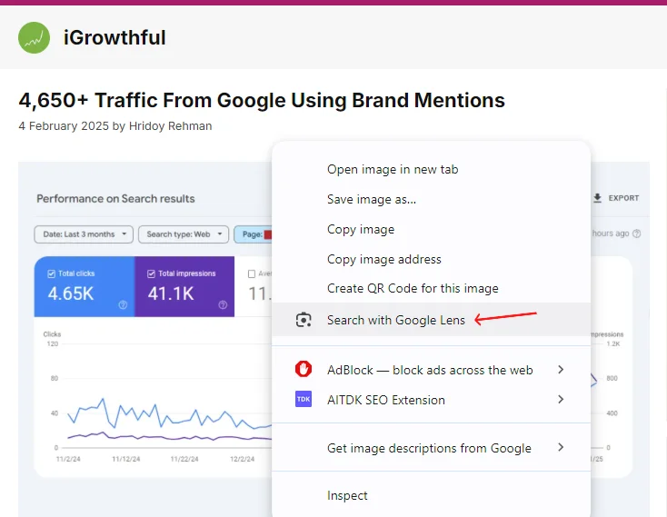Screen dimensions: 667x517
Task: Click the help icon on Total impressions card
Action: (223, 305)
